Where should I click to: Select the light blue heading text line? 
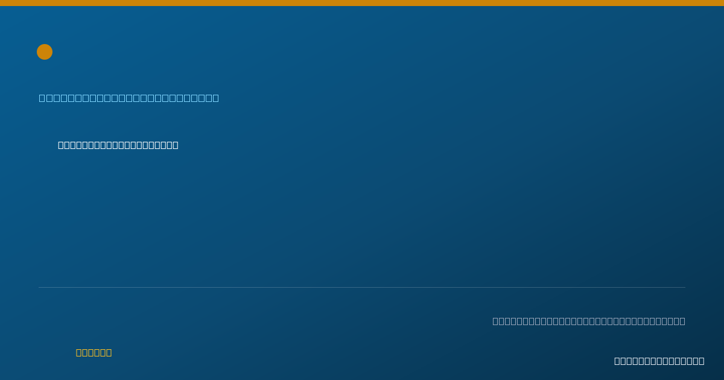click(129, 98)
